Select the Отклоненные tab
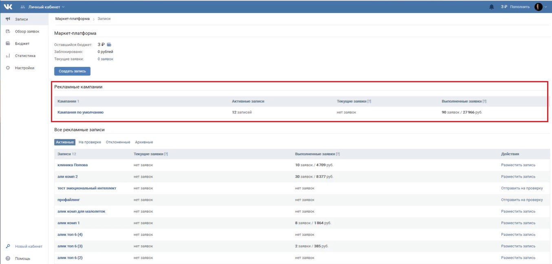The width and height of the screenshot is (552, 264). [x=118, y=142]
